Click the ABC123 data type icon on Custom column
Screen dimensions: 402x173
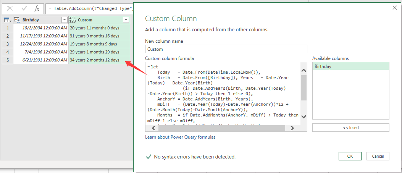[x=73, y=20]
